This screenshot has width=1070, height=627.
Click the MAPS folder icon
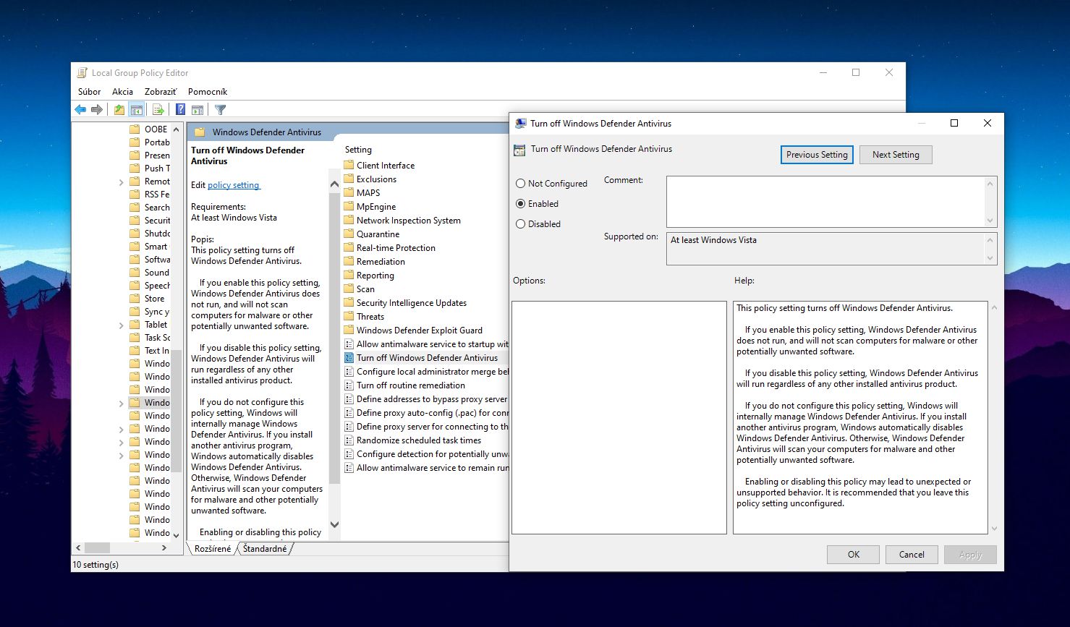pos(349,193)
